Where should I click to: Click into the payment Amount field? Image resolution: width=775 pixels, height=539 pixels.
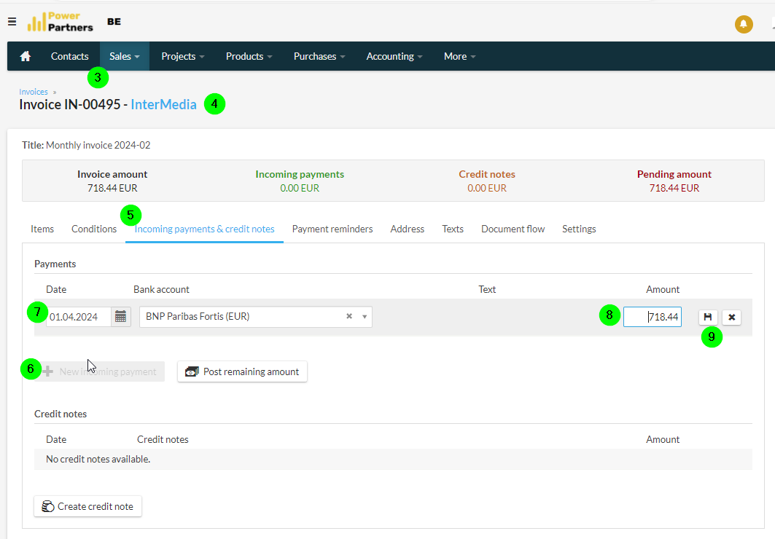[653, 317]
